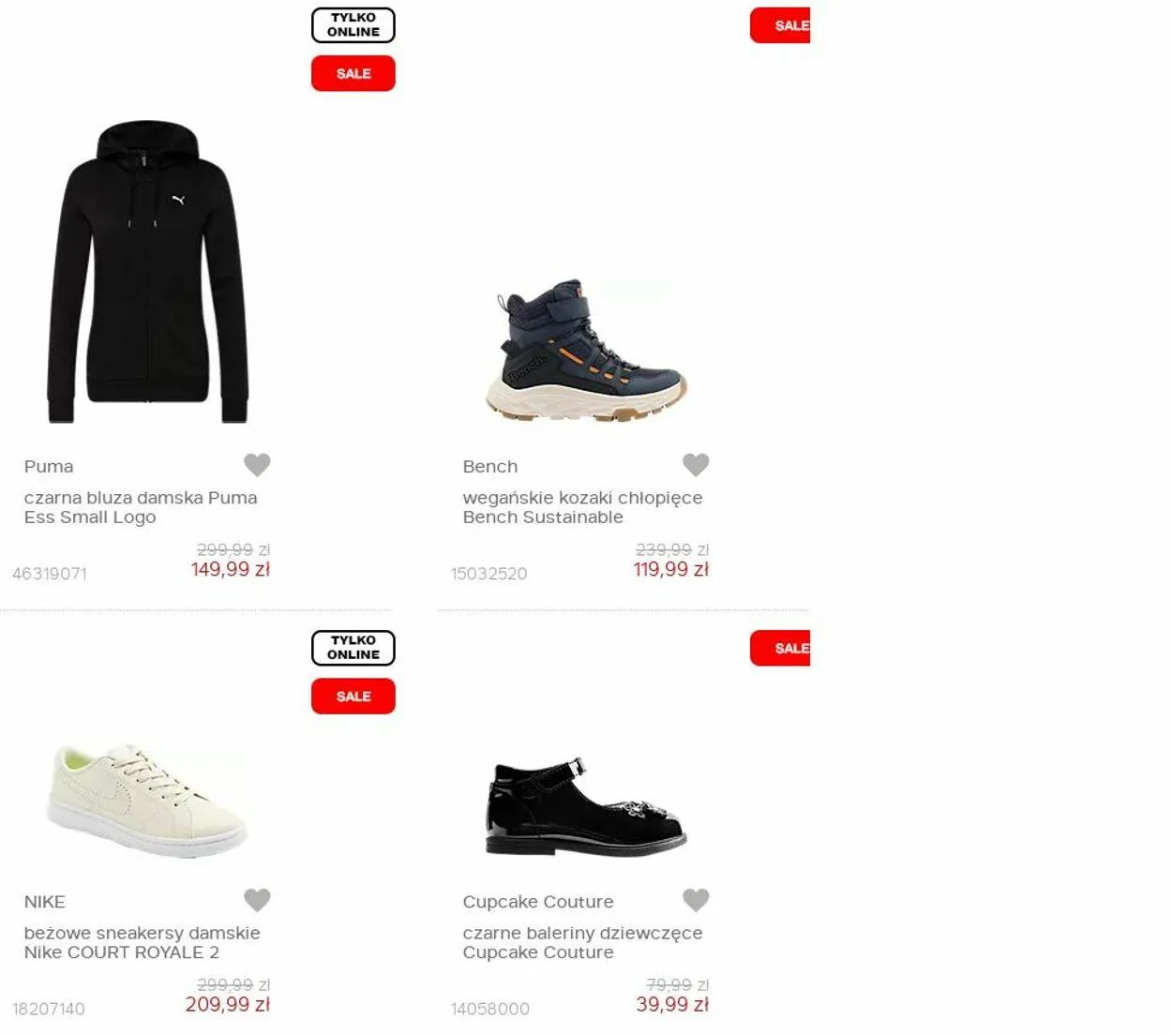Add Puma hoodie to favorites heart
Screen dimensions: 1172x1034
(257, 464)
